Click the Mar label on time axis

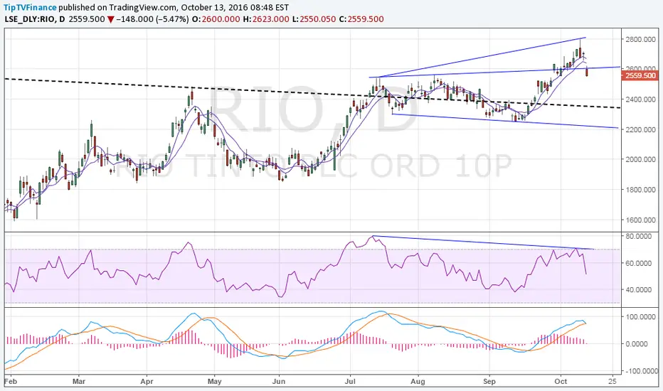79,381
